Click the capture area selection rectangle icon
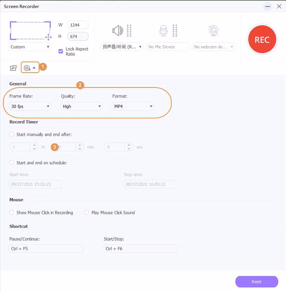This screenshot has width=286, height=292. pyautogui.click(x=30, y=31)
